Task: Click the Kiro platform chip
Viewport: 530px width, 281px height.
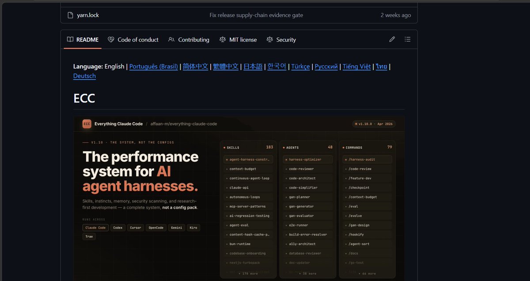Action: [193, 228]
